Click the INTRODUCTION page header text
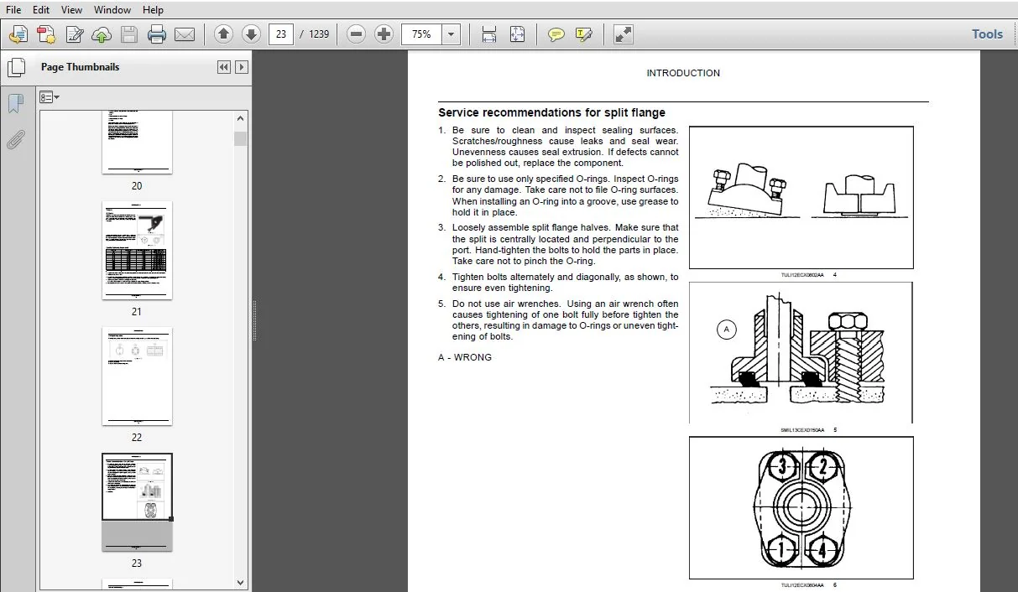Screen dimensions: 1018x592 683,73
